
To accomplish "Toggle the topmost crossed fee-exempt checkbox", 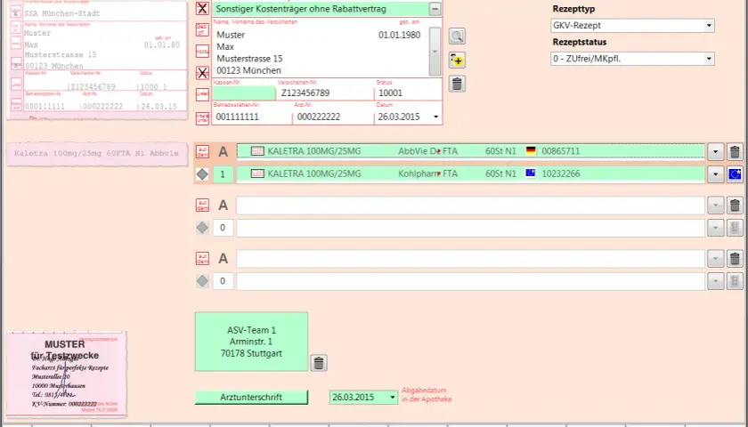I will (x=202, y=8).
